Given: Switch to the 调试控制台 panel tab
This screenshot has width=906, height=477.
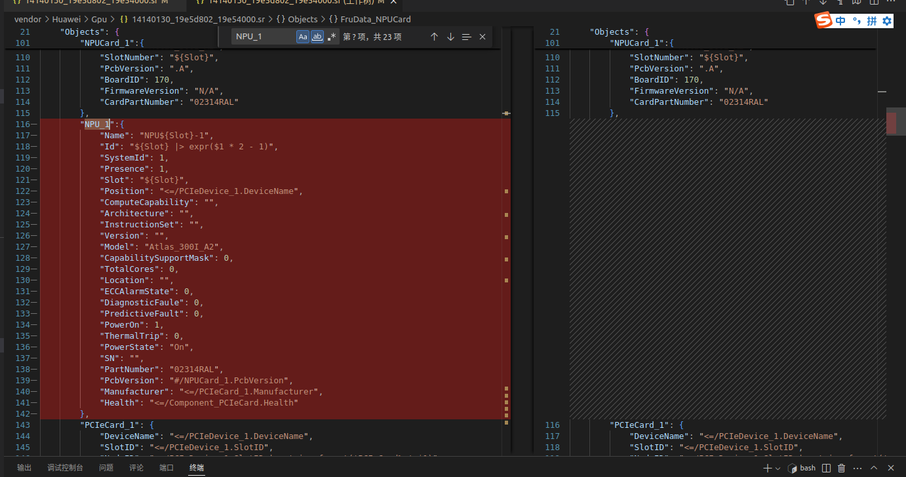Looking at the screenshot, I should pyautogui.click(x=66, y=468).
